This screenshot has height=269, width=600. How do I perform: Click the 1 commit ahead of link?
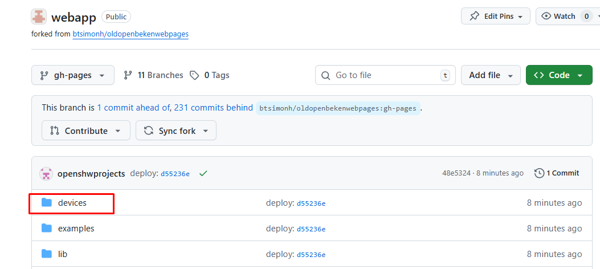(x=134, y=108)
